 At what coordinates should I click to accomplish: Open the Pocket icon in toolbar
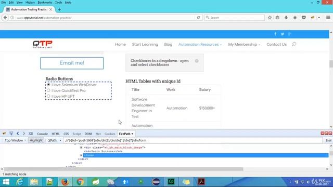[x=304, y=18]
